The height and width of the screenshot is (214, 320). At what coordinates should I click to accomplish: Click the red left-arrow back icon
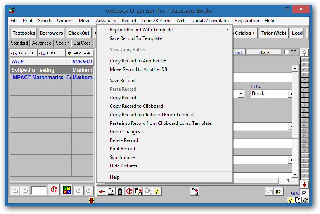101,192
